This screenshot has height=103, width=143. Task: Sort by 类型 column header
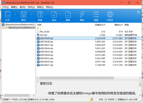click(127, 25)
